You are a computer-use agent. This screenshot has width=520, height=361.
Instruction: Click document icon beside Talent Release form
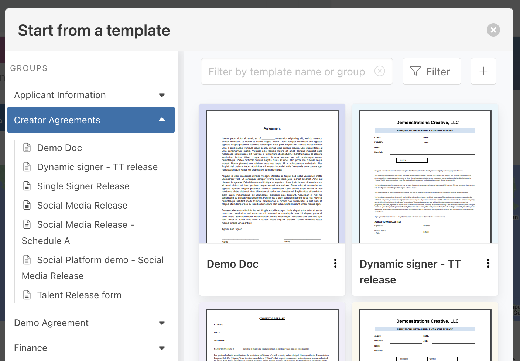[27, 295]
